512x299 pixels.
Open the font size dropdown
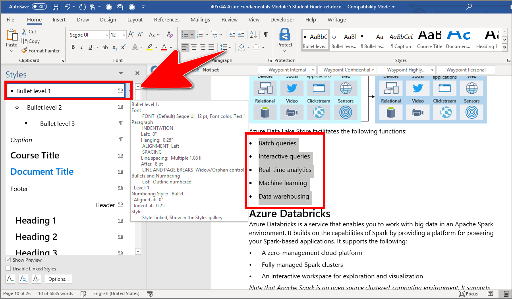[x=124, y=35]
